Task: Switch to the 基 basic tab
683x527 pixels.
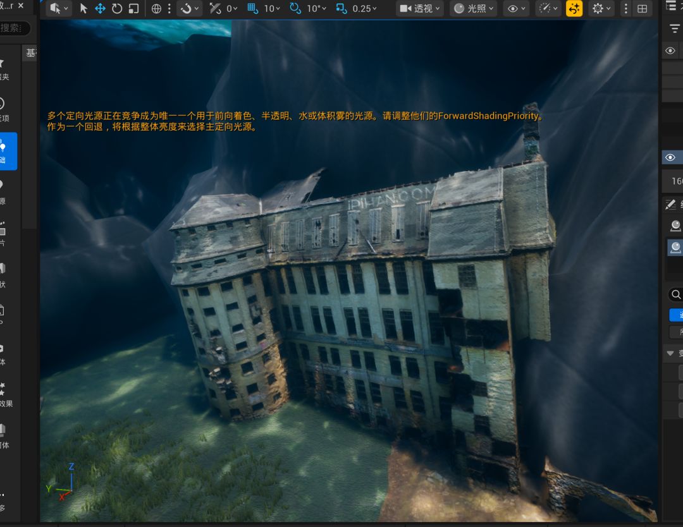Action: pyautogui.click(x=30, y=53)
